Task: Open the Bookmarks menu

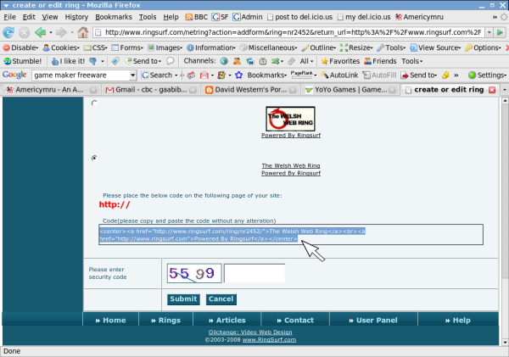Action: tap(114, 17)
